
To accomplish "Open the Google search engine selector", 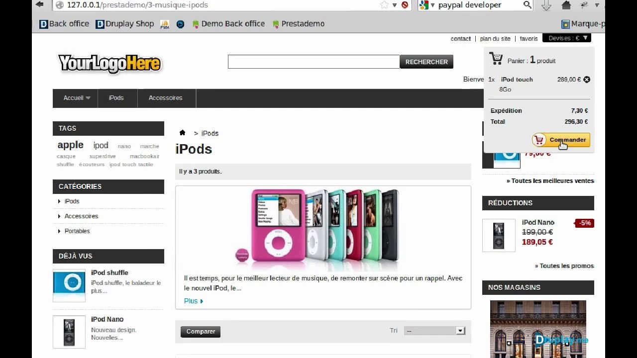I will [426, 5].
